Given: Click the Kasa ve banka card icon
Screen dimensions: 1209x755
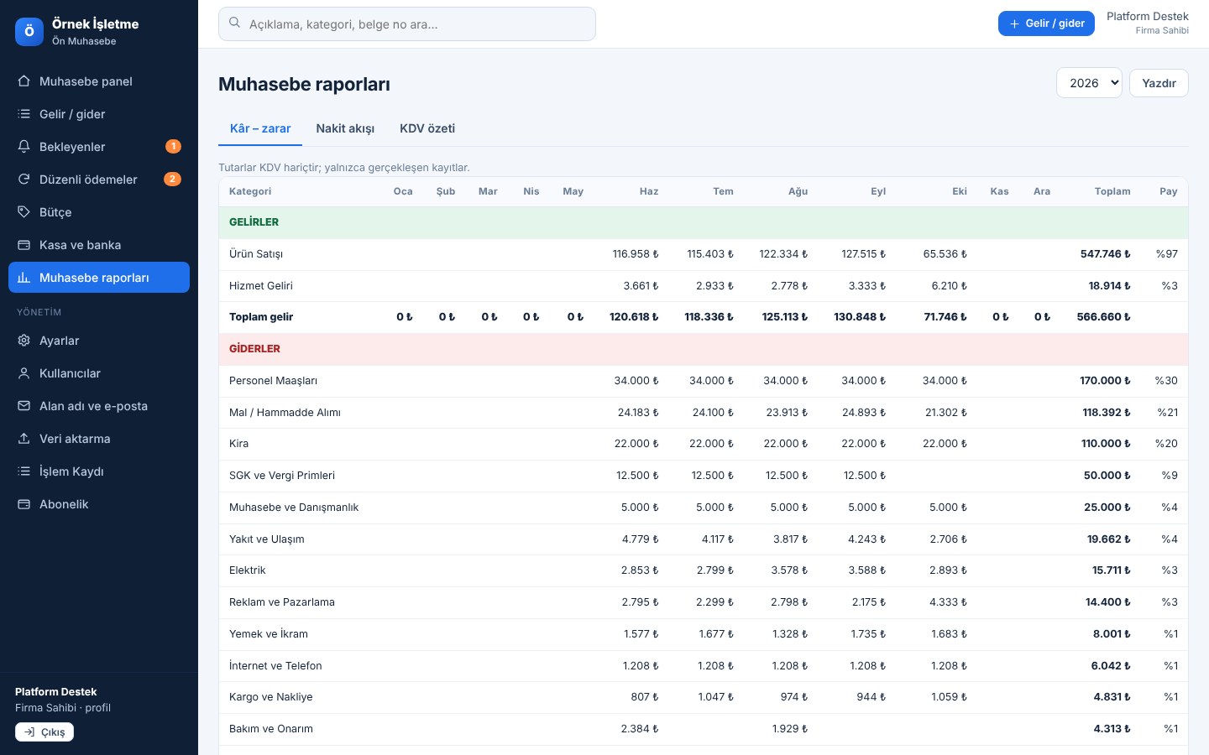Looking at the screenshot, I should tap(24, 245).
